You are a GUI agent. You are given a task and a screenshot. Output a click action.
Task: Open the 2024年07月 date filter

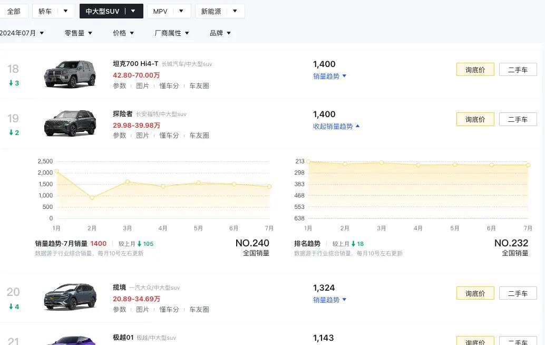(x=22, y=33)
